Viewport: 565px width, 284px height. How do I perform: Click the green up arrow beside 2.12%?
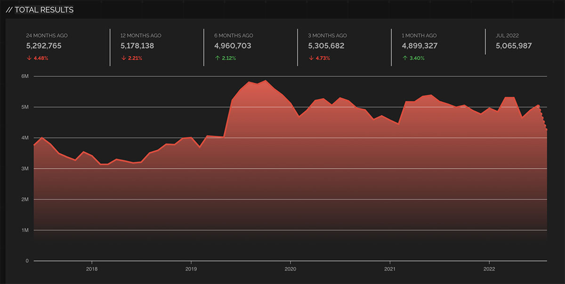point(217,58)
